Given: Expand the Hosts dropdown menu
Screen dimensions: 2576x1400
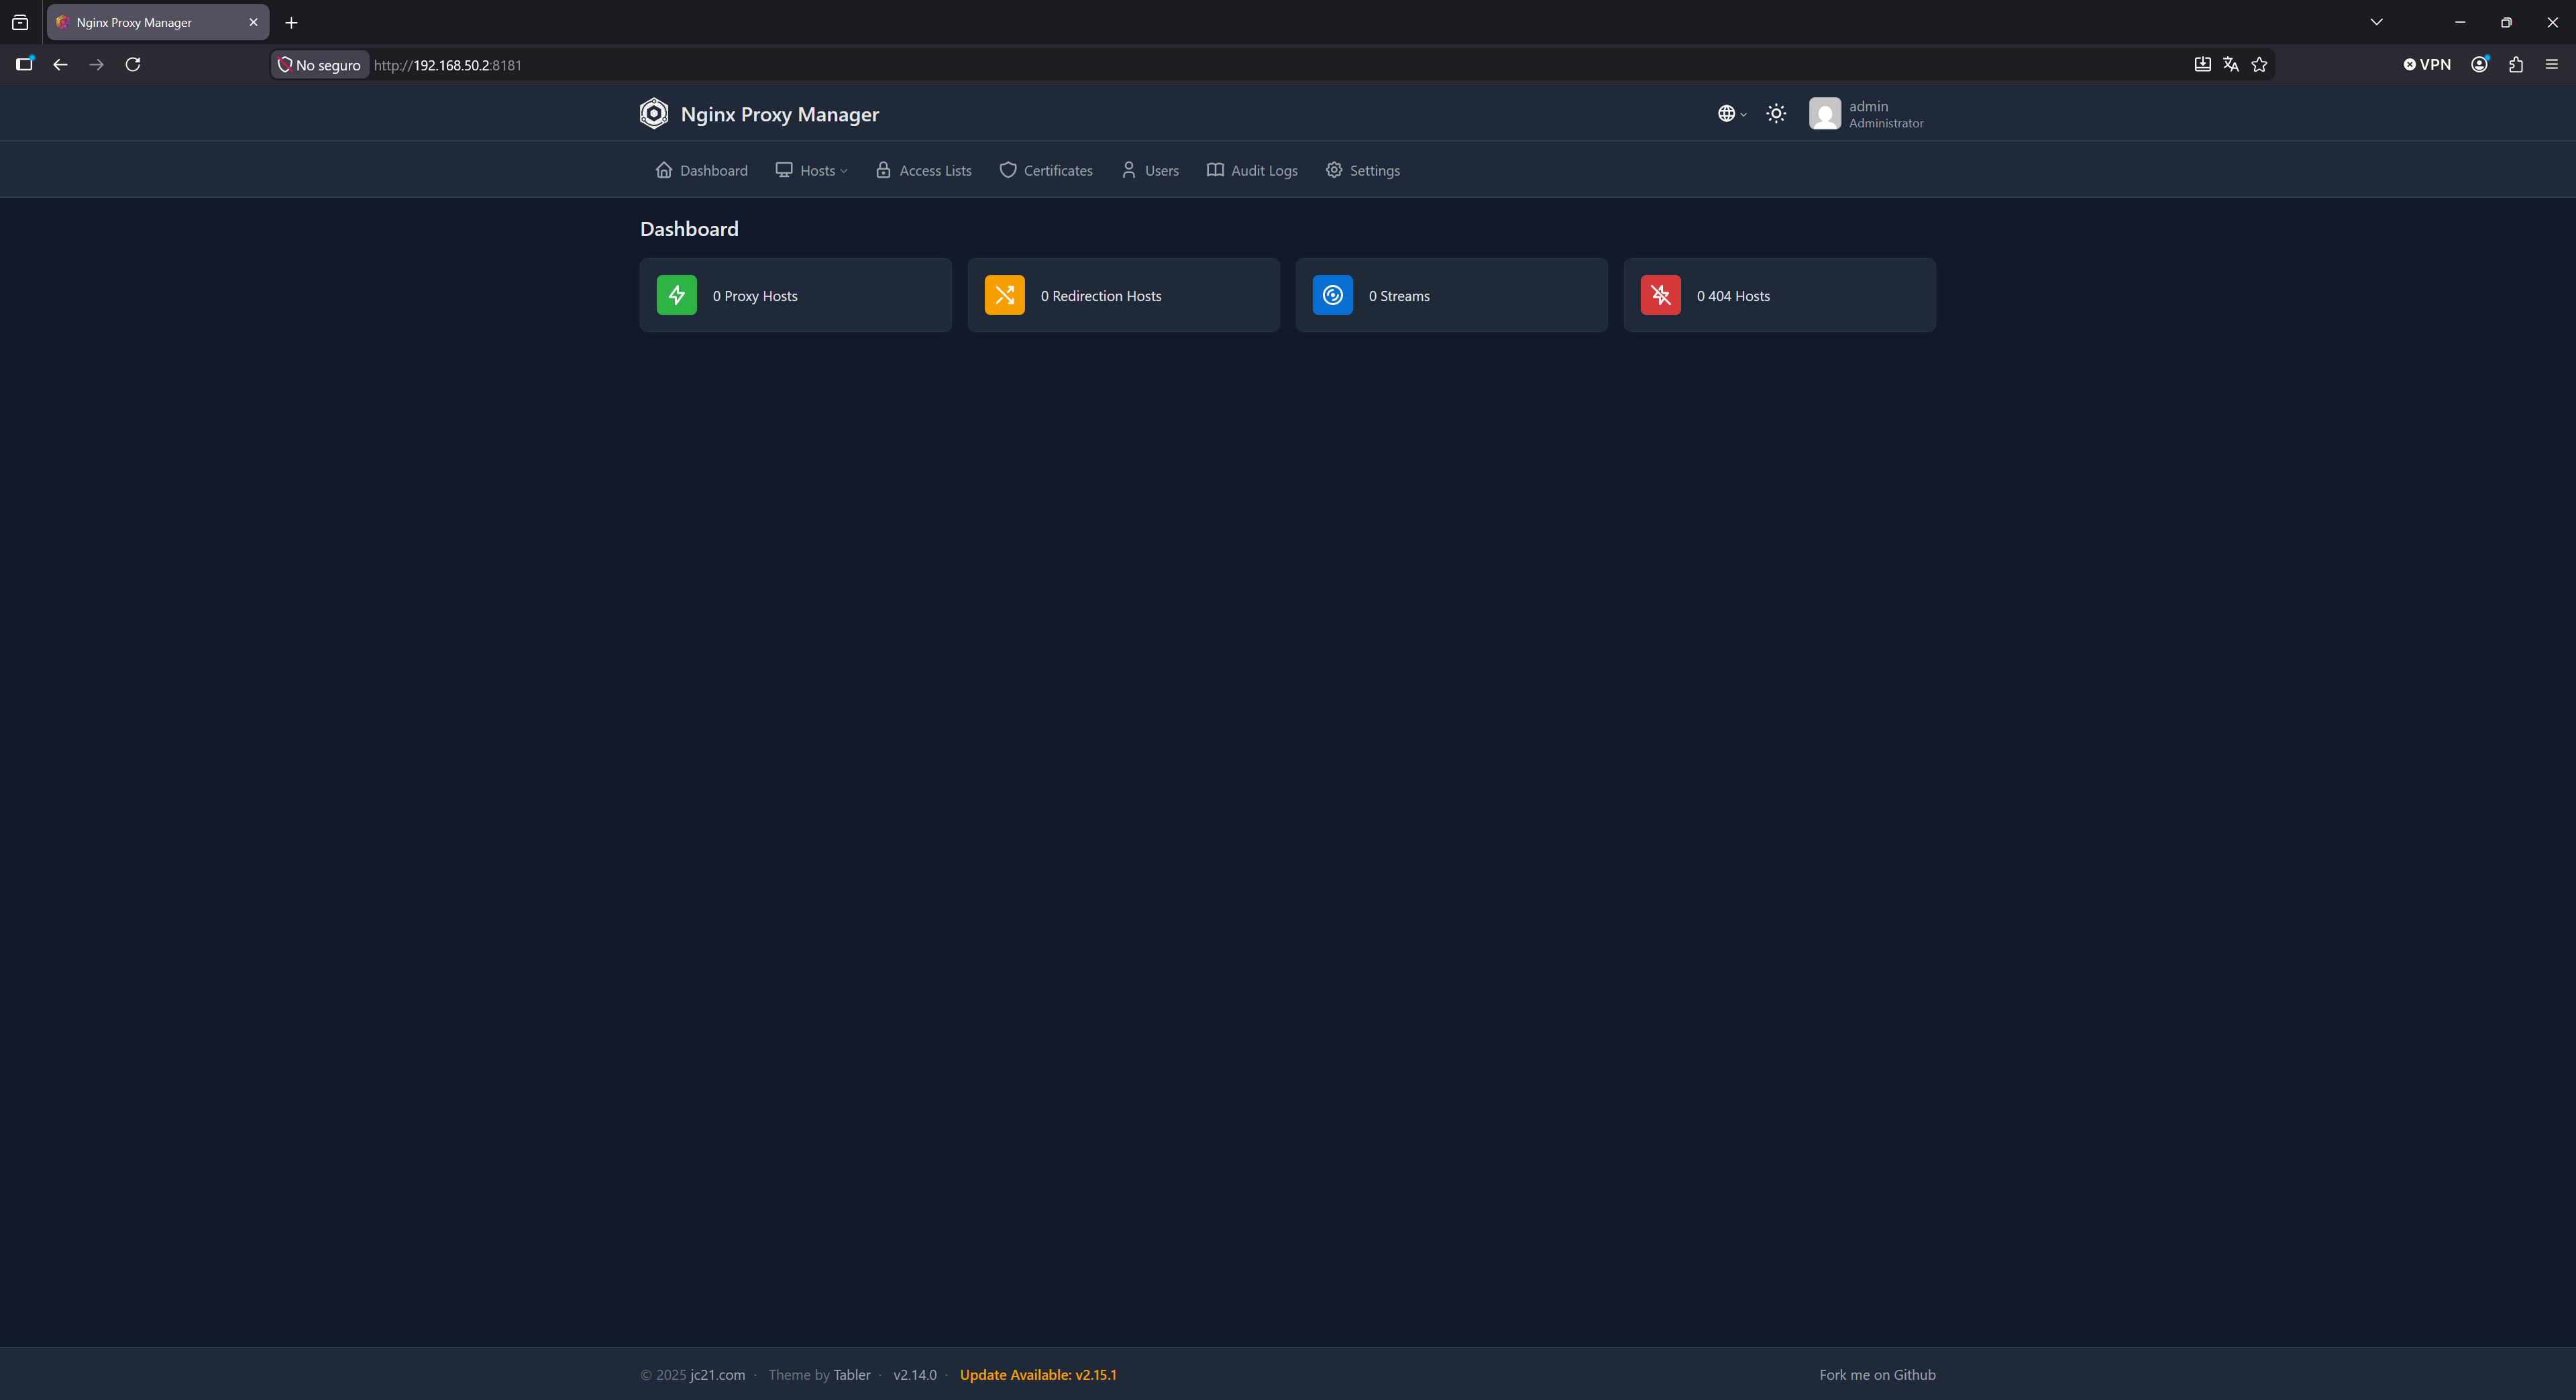Looking at the screenshot, I should [x=811, y=171].
